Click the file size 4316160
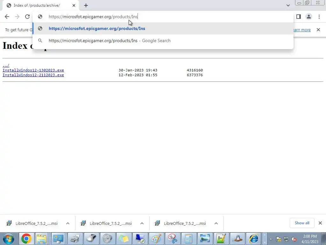Viewport: 326px width, 245px height. pyautogui.click(x=195, y=70)
